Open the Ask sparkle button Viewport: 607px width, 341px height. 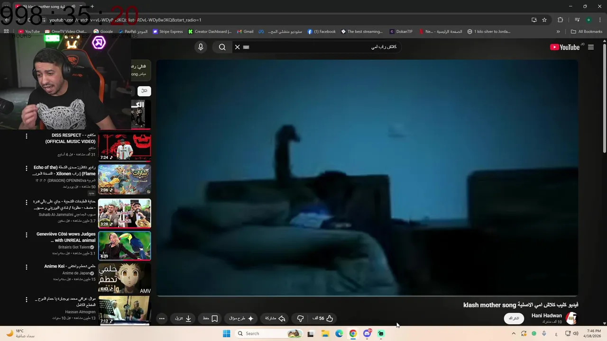242,318
